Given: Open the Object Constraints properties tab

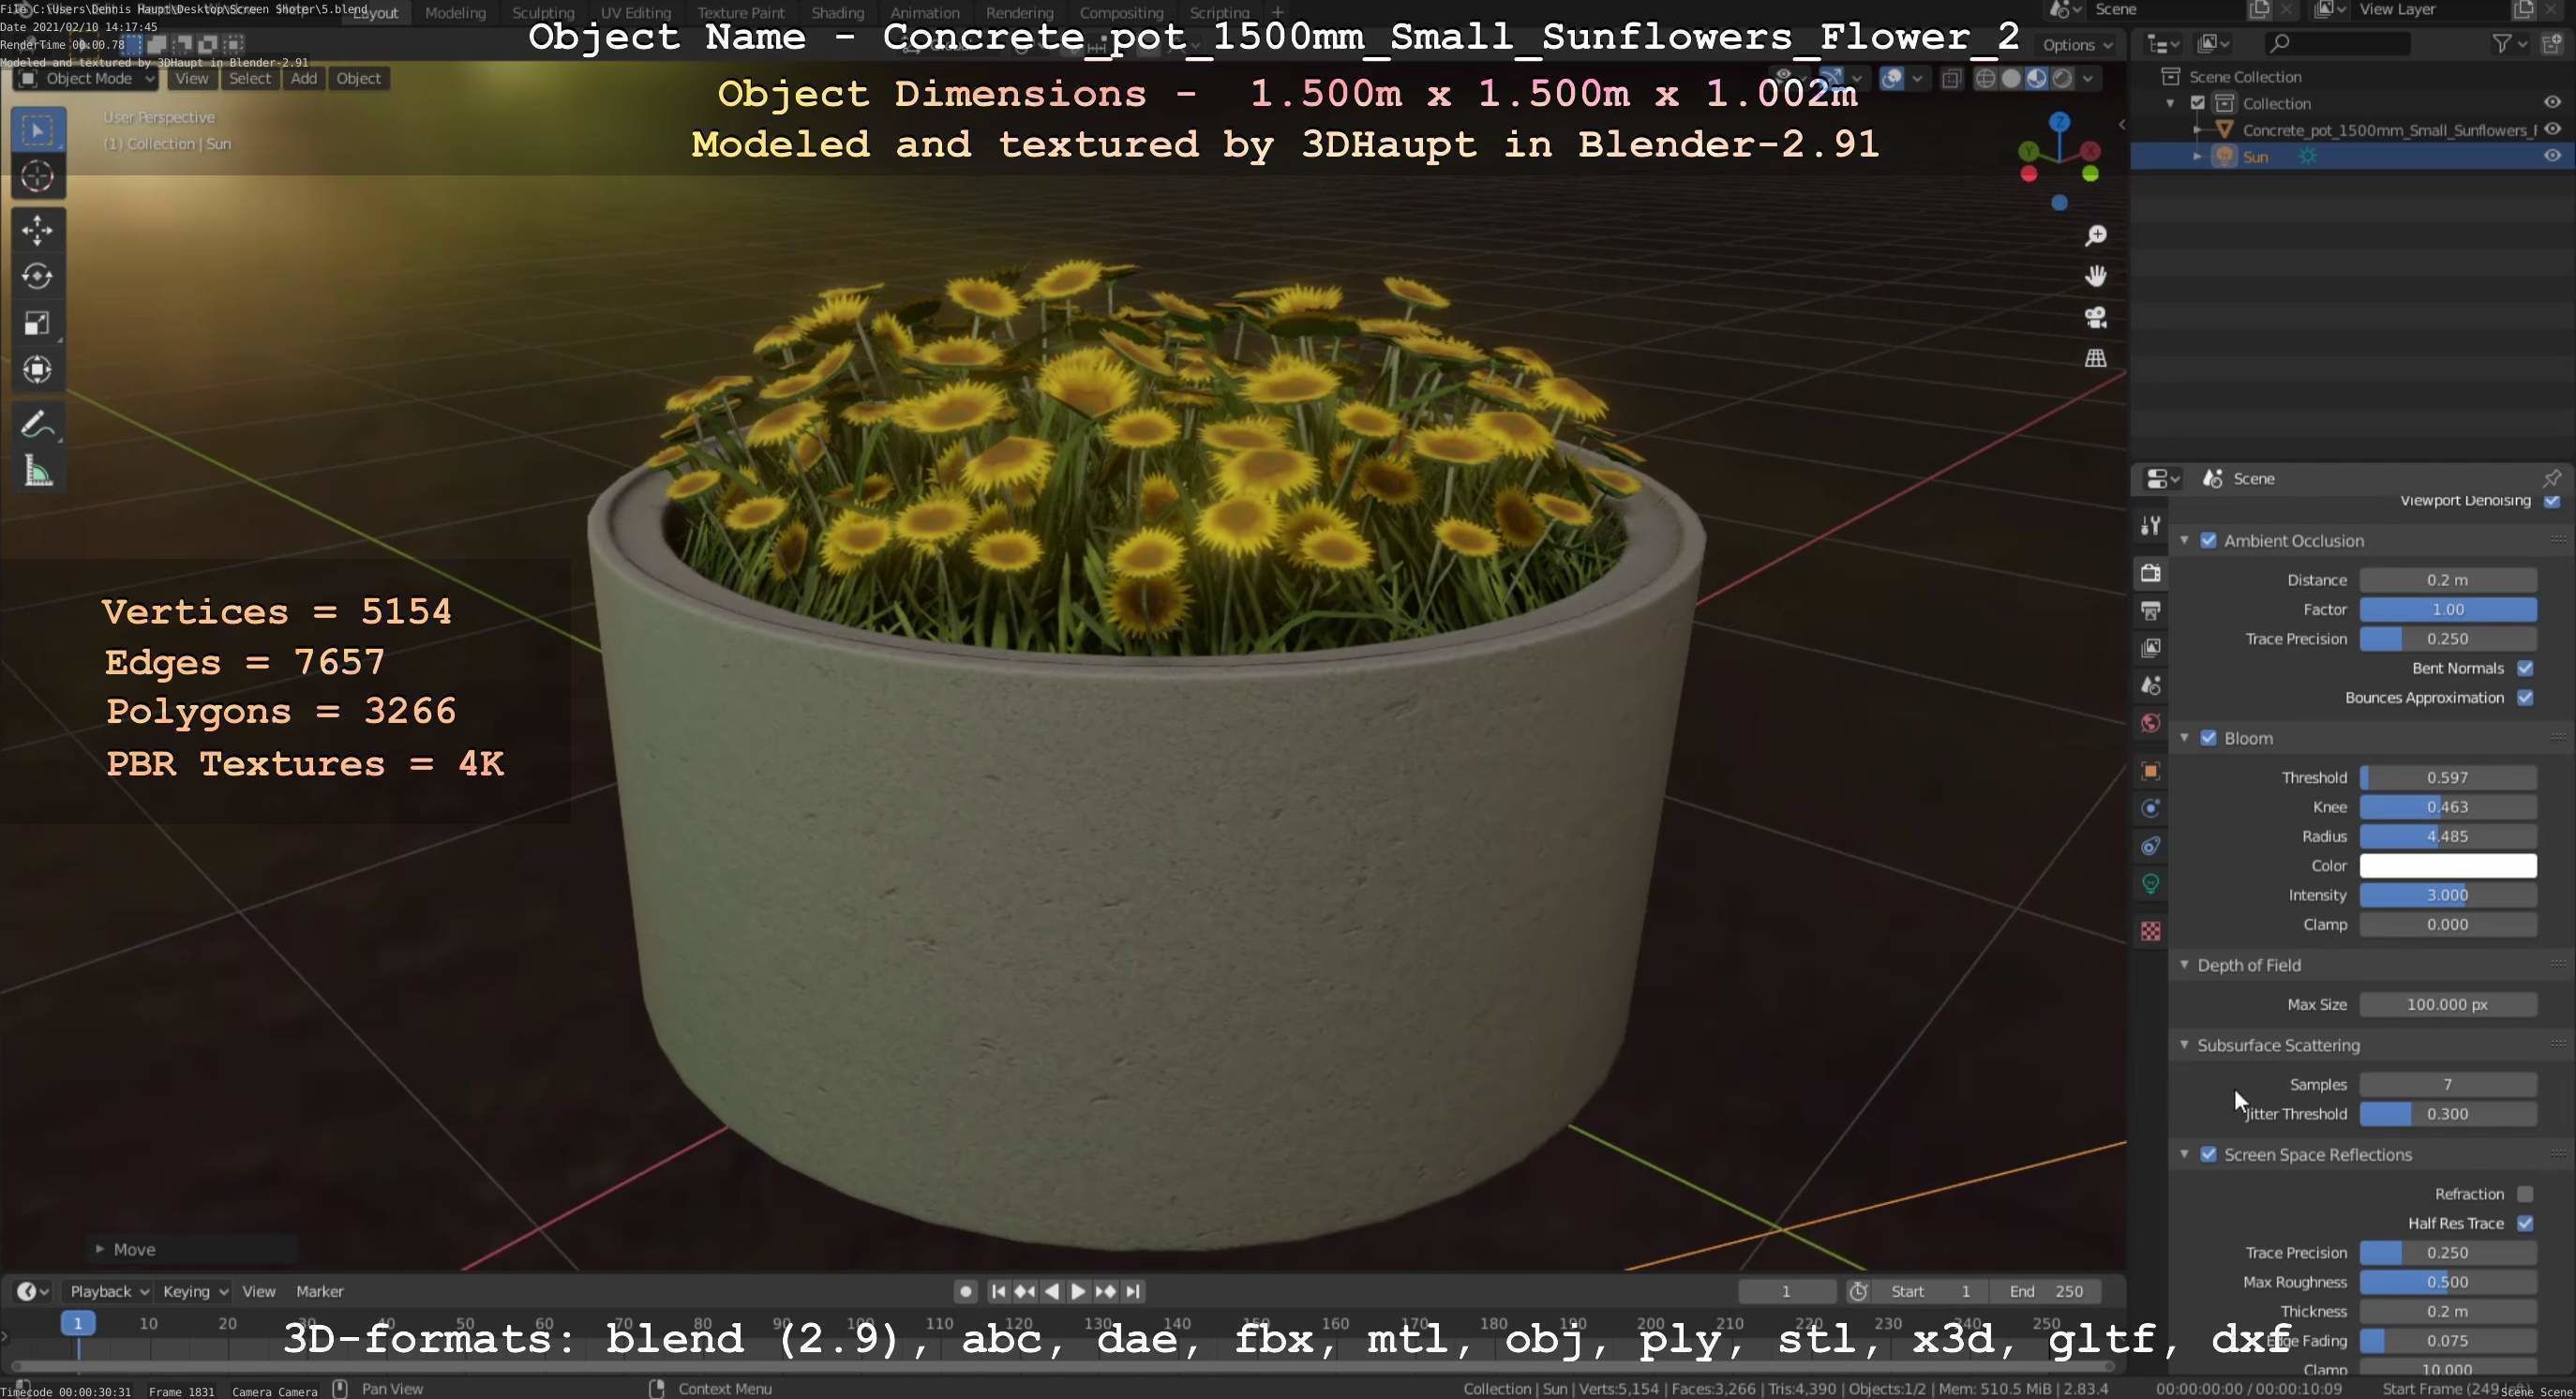Looking at the screenshot, I should pos(2151,846).
